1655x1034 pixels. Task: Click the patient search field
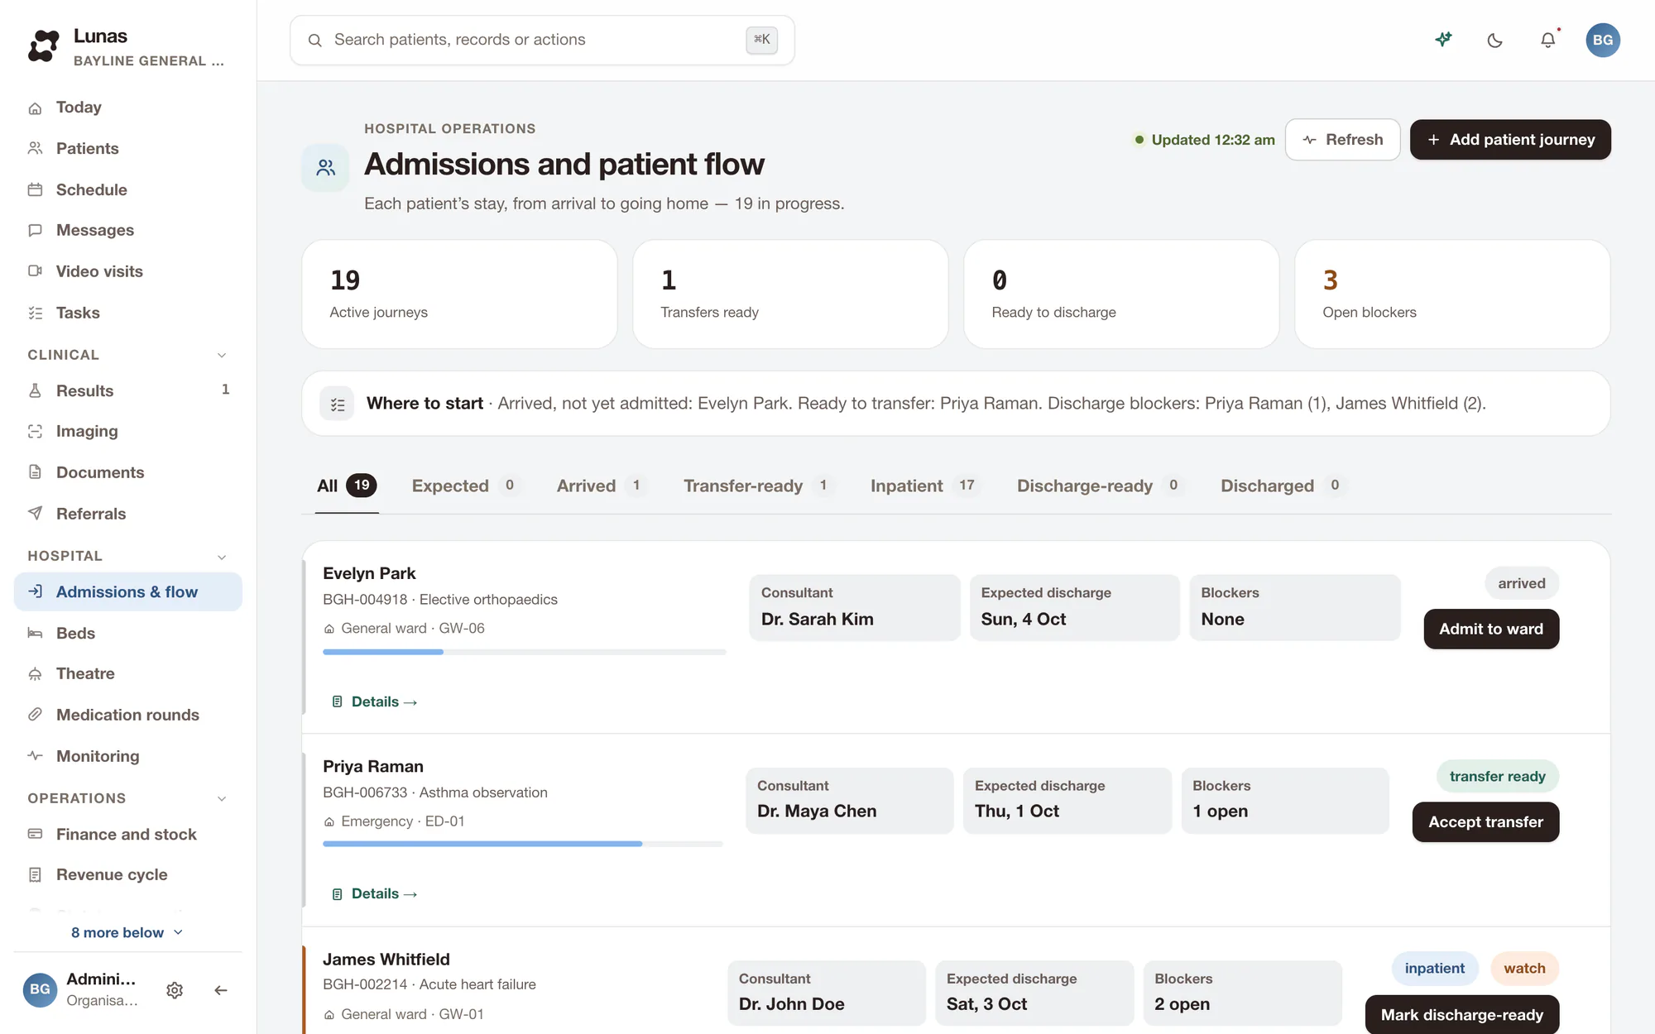(542, 40)
